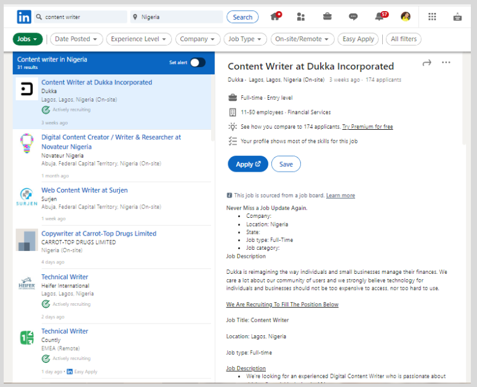Click the Search button
Image resolution: width=477 pixels, height=387 pixels.
click(x=243, y=17)
